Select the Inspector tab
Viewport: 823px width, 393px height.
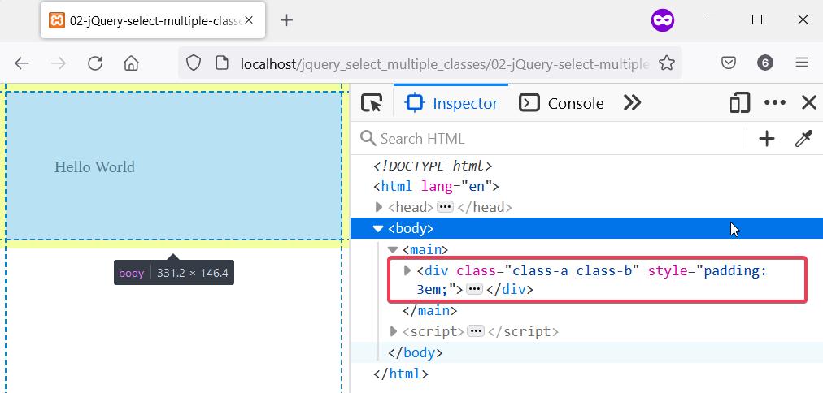pyautogui.click(x=452, y=103)
